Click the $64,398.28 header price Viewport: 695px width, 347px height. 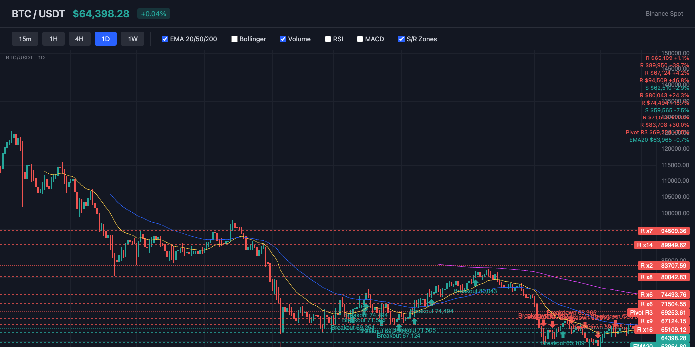pos(101,14)
